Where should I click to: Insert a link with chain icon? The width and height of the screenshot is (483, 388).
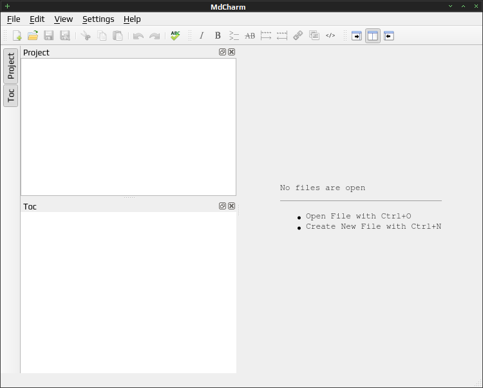(298, 35)
